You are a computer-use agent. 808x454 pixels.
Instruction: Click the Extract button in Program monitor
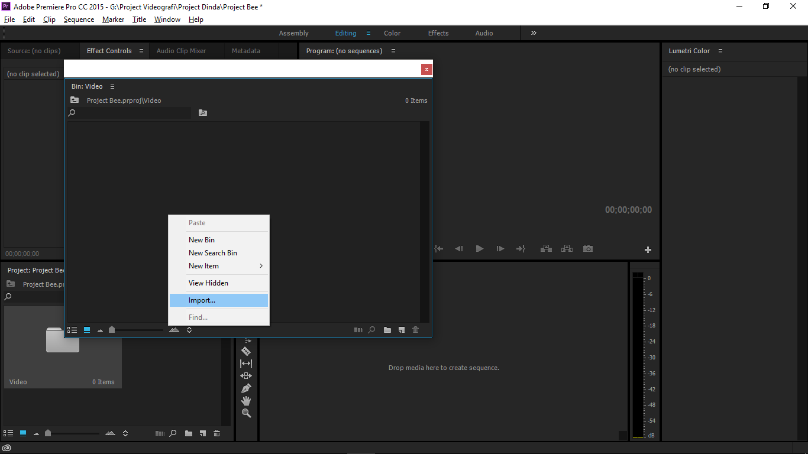[567, 249]
